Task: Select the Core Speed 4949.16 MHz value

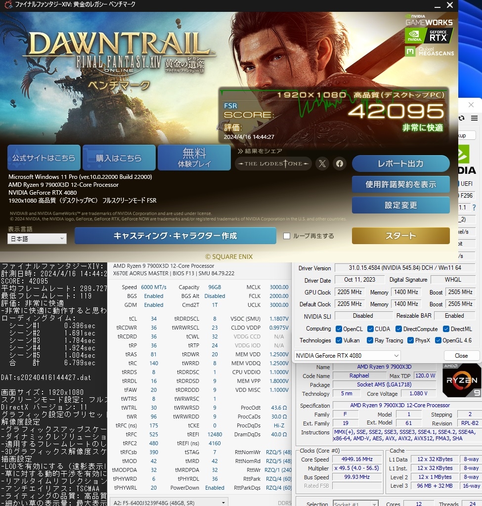Action: (x=357, y=459)
